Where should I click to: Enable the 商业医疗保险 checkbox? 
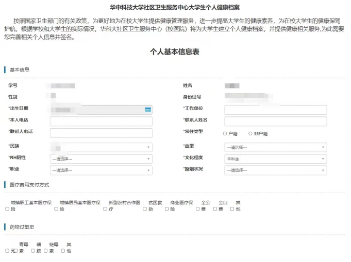click(x=167, y=209)
